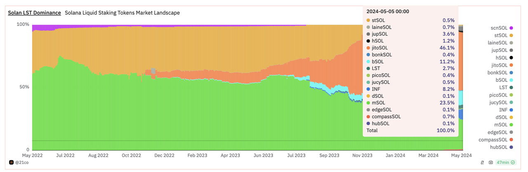Click the 21co avatar icon
This screenshot has height=172, width=528.
point(11,163)
